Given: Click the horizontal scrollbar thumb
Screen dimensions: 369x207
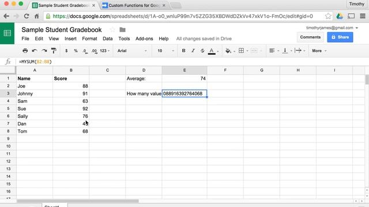Looking at the screenshot, I should pos(78,201).
